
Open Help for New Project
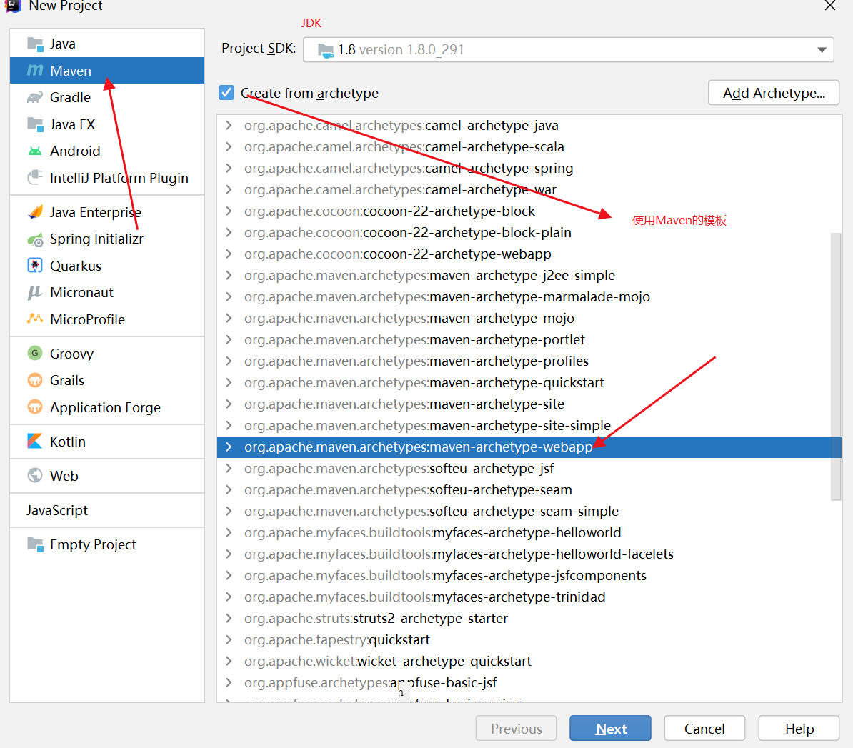[x=799, y=729]
